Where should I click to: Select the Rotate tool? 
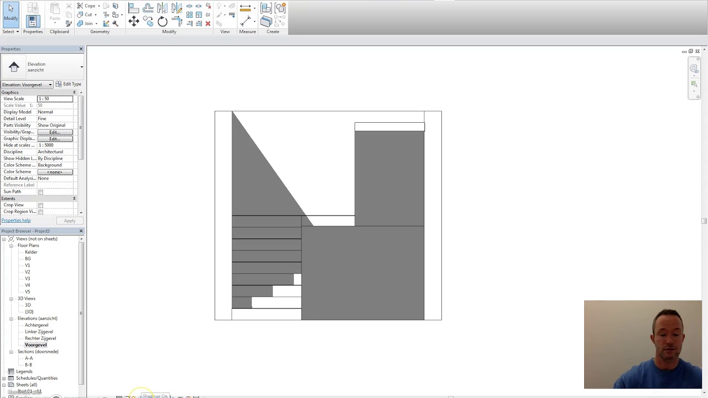coord(163,22)
